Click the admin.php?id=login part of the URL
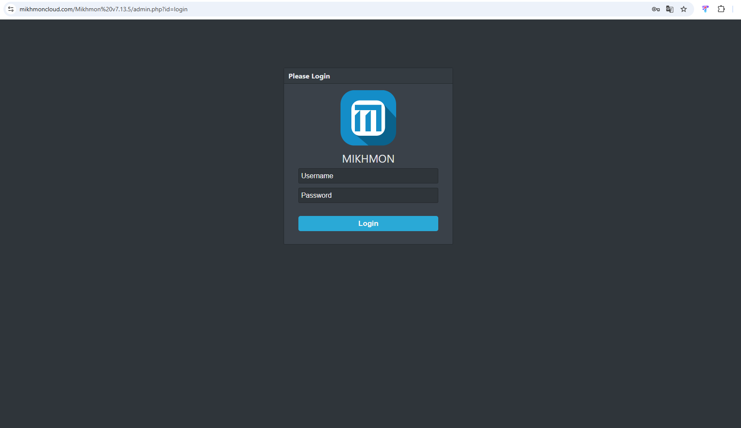The image size is (741, 428). 160,10
